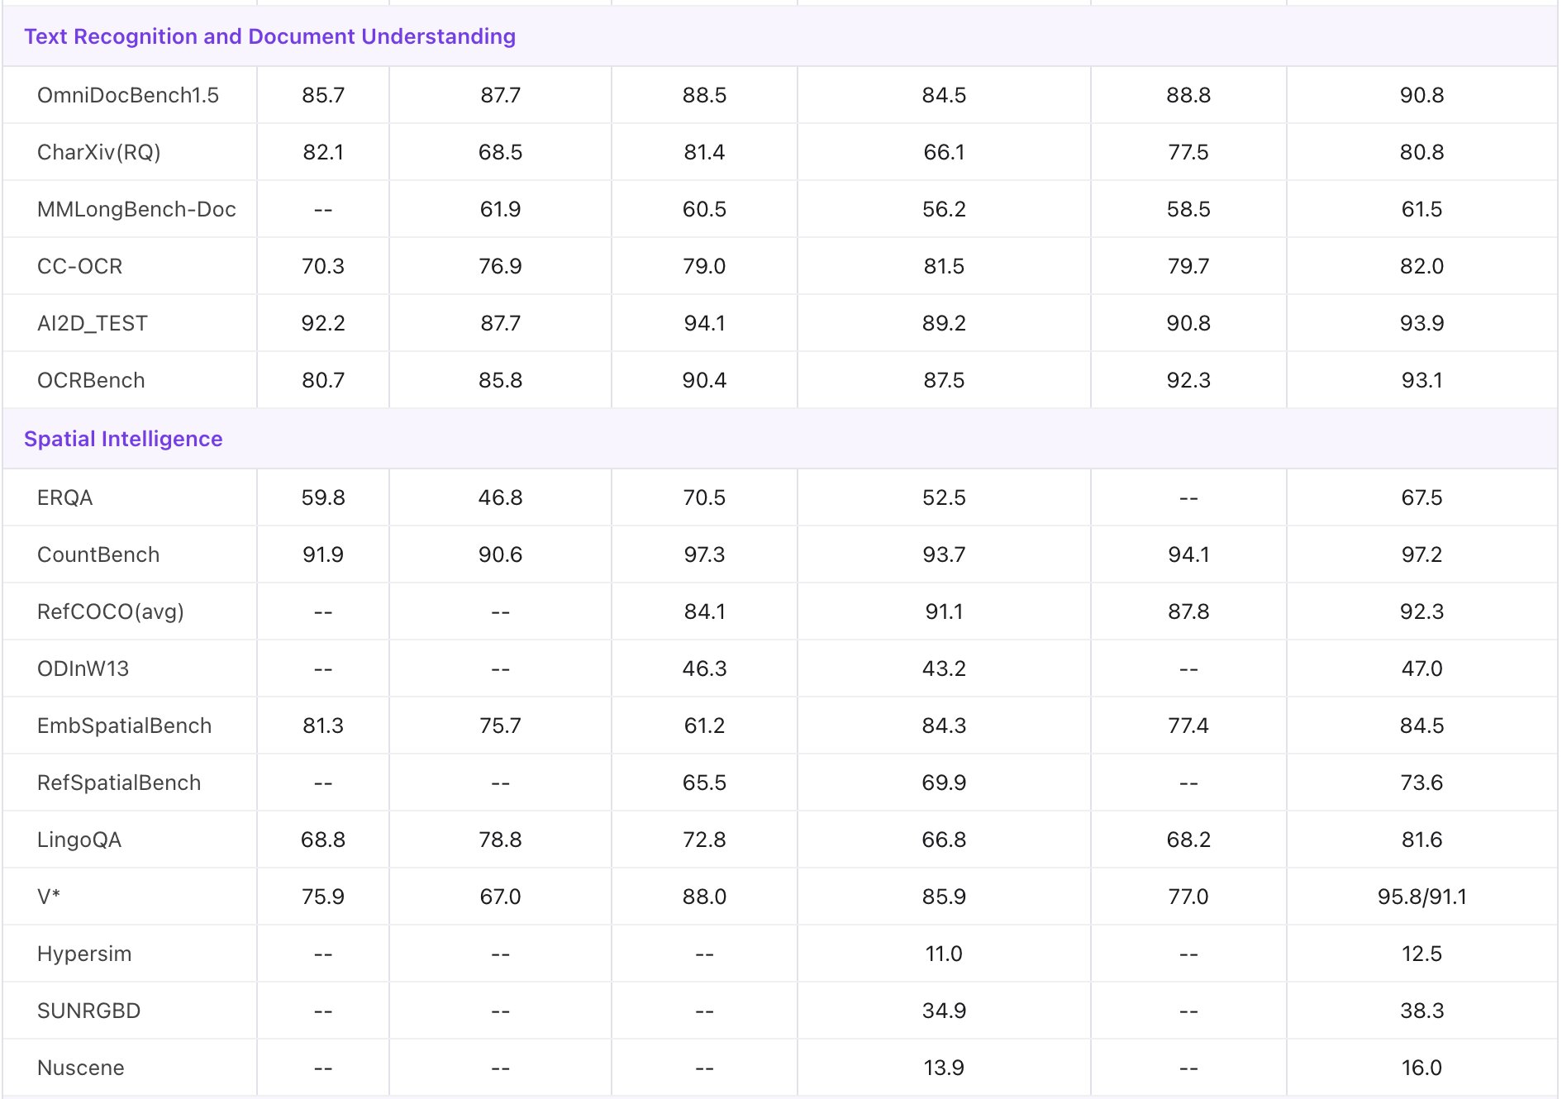Click the CountBench row label
The image size is (1562, 1099).
[x=98, y=554]
